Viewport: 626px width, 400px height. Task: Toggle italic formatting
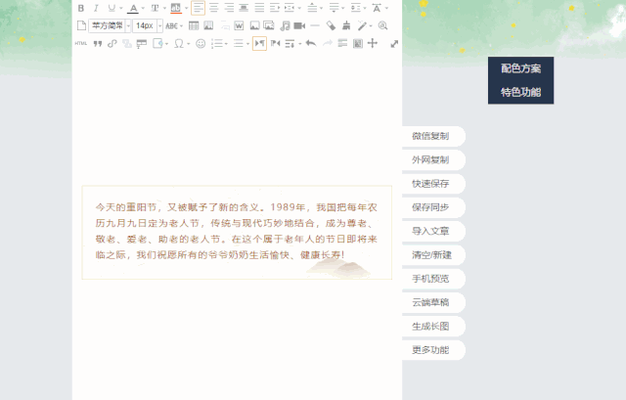[x=96, y=8]
